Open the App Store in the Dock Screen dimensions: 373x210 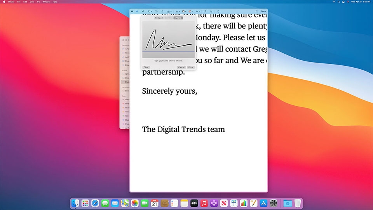tap(263, 203)
